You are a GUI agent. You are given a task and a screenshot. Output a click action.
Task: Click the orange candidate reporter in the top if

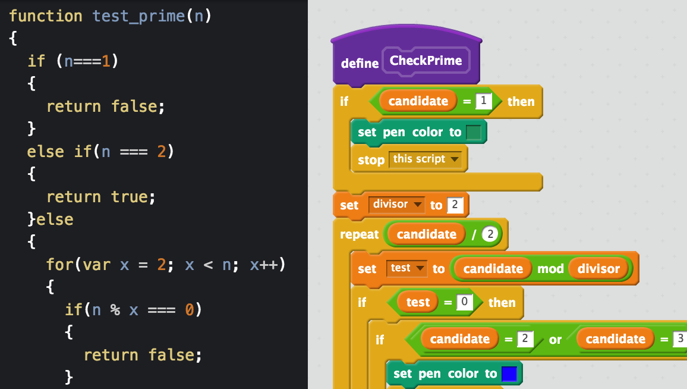[418, 101]
